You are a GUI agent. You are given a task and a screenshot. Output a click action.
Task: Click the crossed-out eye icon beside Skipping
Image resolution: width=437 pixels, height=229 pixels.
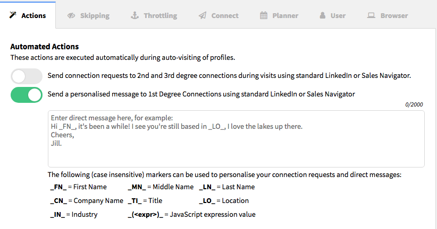[x=71, y=15]
